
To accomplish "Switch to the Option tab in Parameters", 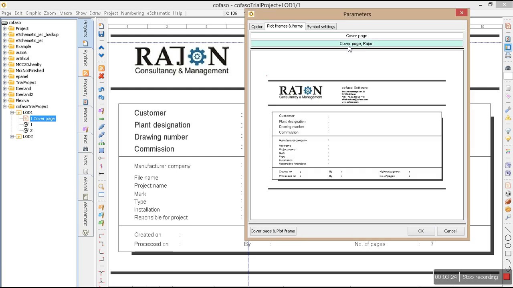I will point(257,27).
